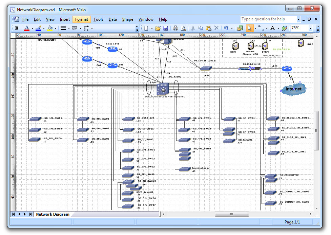331x235 pixels.
Task: Select the Network Diagram page tab
Action: pyautogui.click(x=53, y=214)
